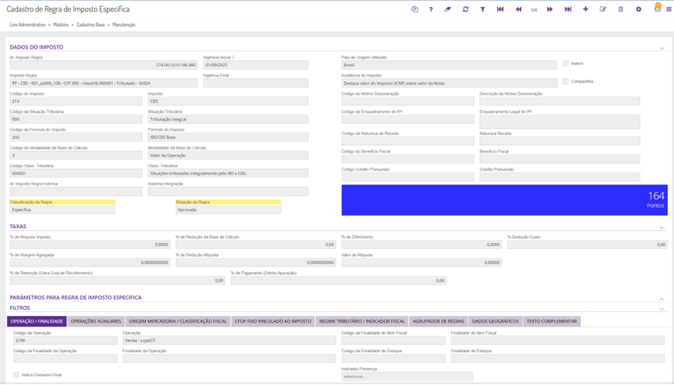
Task: Click the Cadastros Base breadcrumb link
Action: coord(91,25)
